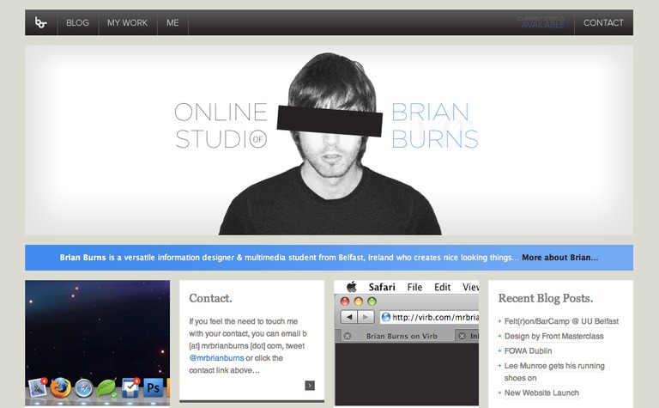Open the Edit menu in Safari thumbnail
Screen dimensions: 659x408
[x=442, y=287]
